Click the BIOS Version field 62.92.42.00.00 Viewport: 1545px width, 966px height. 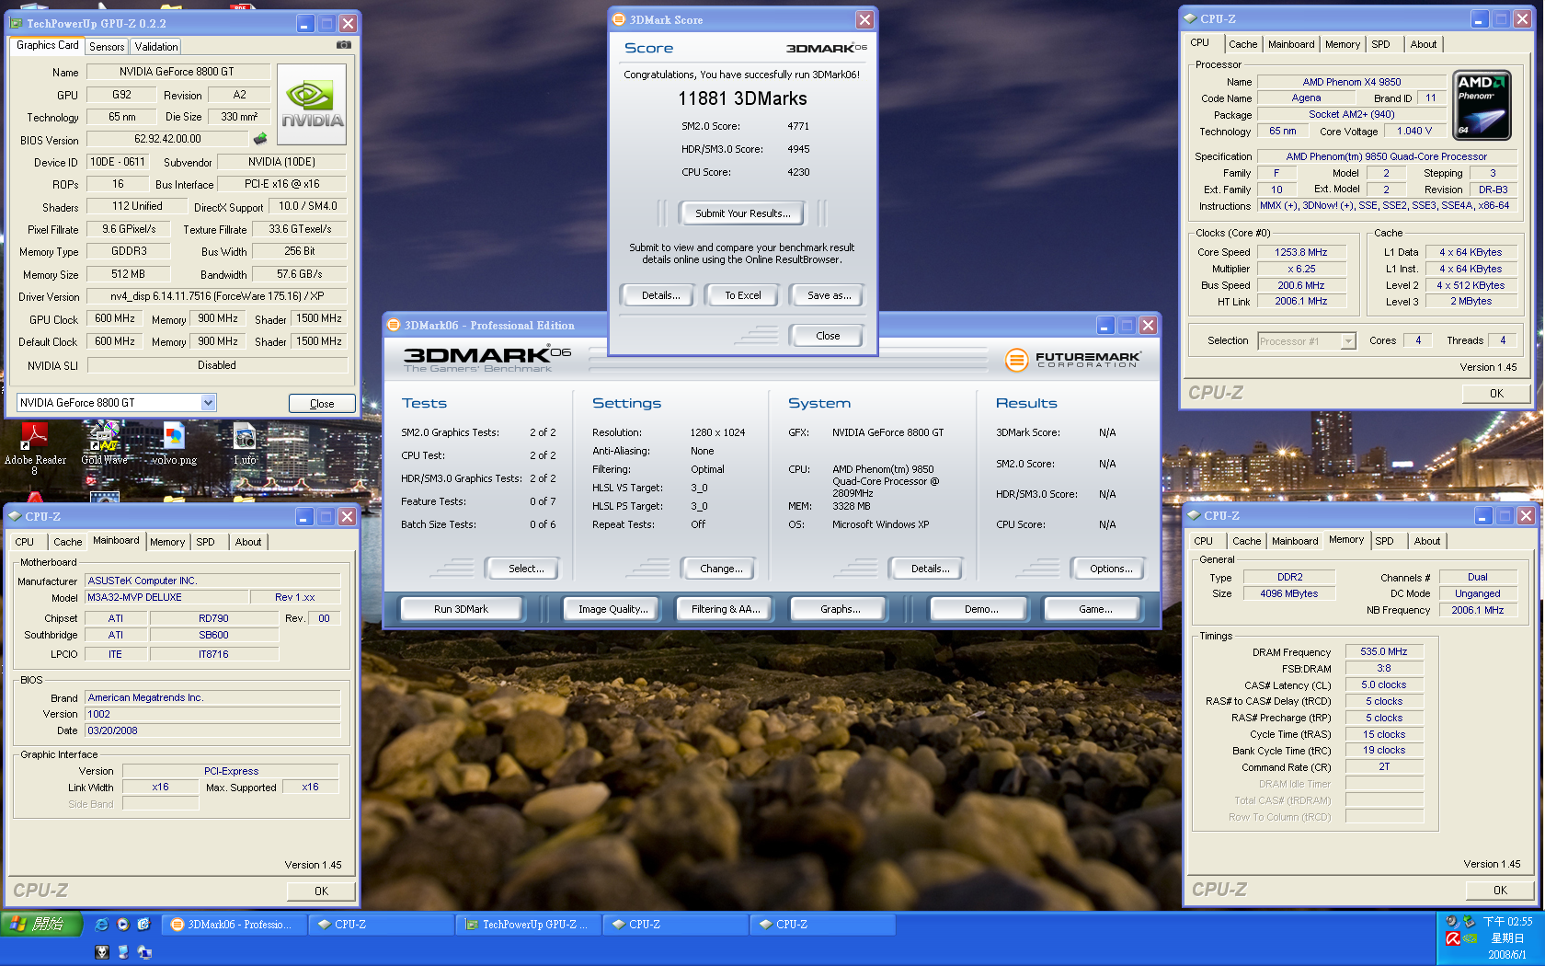click(168, 139)
